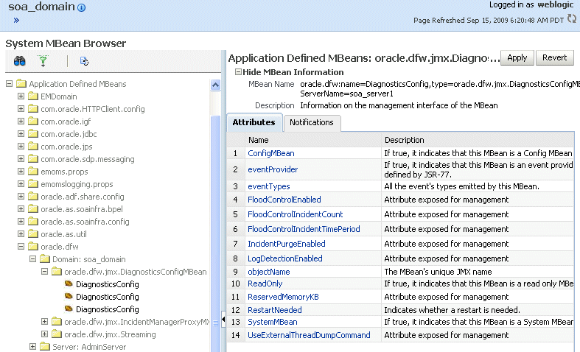Expand the Server: AdminServer node
Screen dimensions: 580x352
coord(33,346)
